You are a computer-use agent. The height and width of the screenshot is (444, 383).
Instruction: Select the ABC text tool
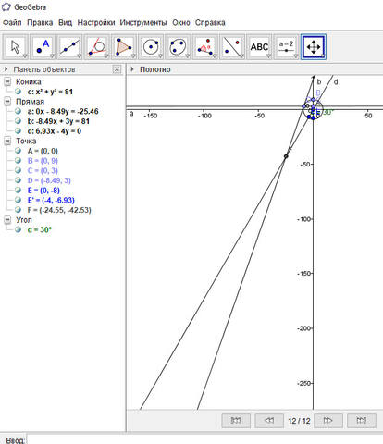pos(259,47)
